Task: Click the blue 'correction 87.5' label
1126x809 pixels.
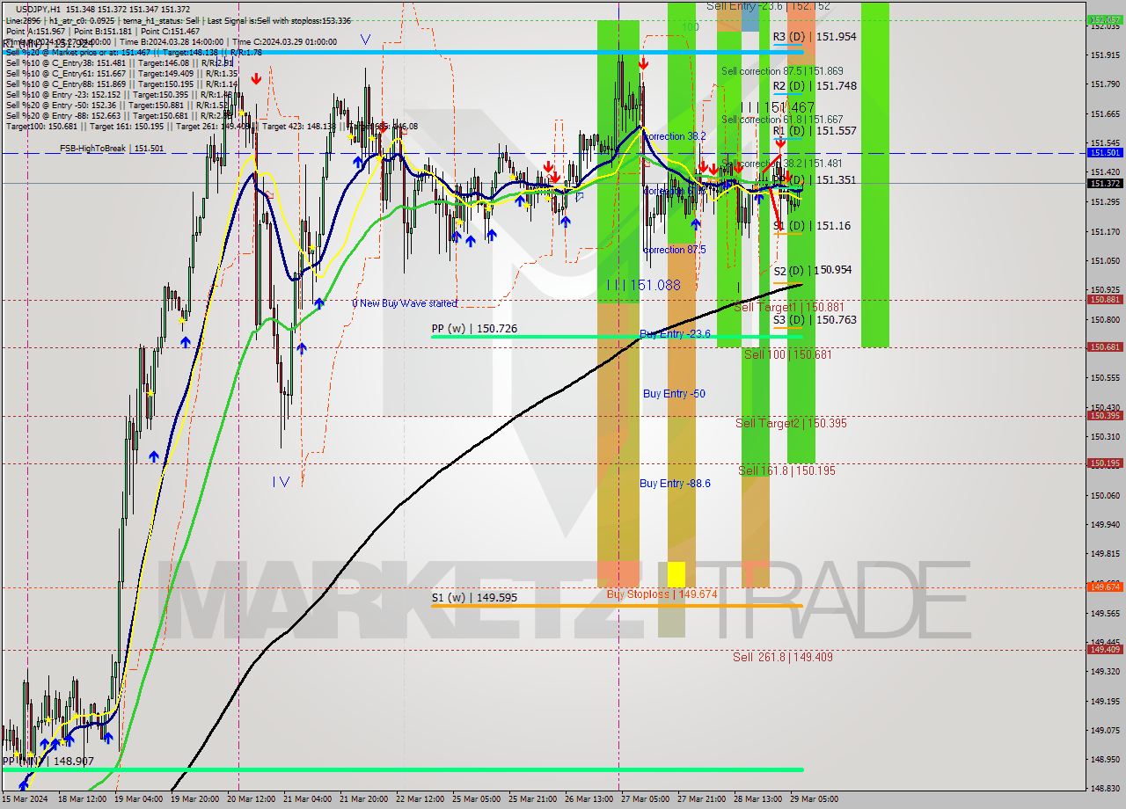Action: tap(674, 251)
